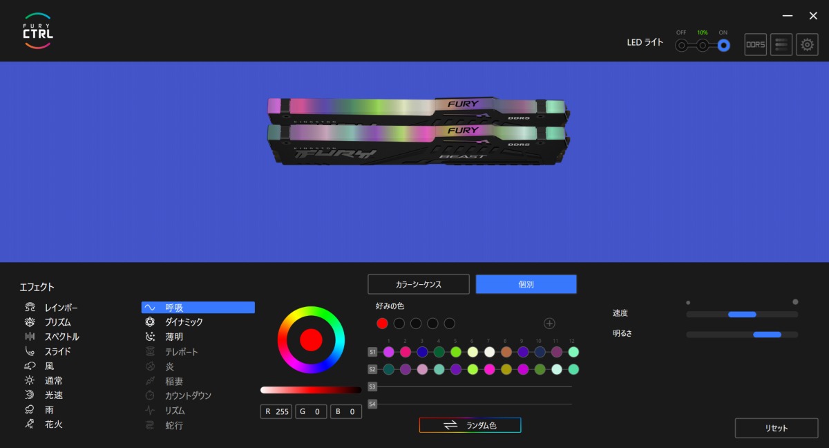This screenshot has width=829, height=448.
Task: Click the red saturation gradient bar
Action: [311, 390]
